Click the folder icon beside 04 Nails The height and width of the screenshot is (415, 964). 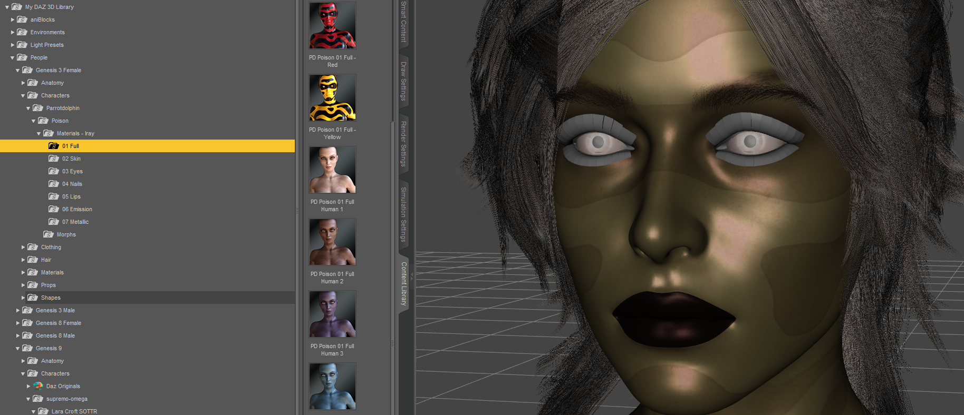coord(54,184)
